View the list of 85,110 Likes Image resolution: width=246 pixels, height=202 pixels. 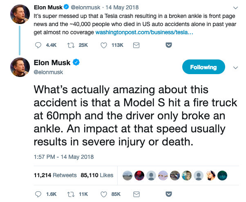click(97, 175)
